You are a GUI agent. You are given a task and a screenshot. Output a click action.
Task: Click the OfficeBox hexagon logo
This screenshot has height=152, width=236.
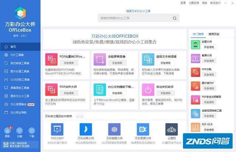(20, 13)
